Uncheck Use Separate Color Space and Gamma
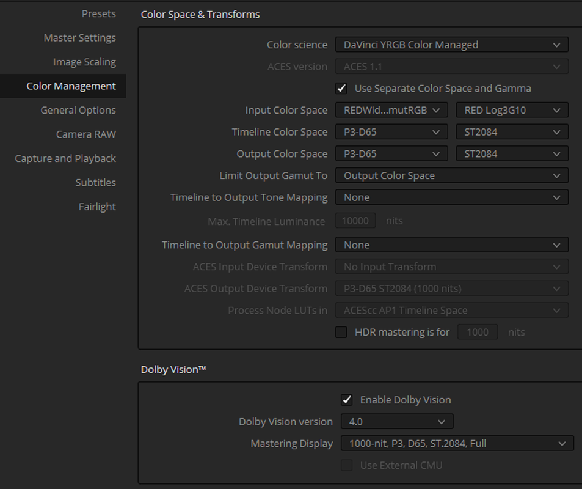The width and height of the screenshot is (582, 489). coord(341,89)
